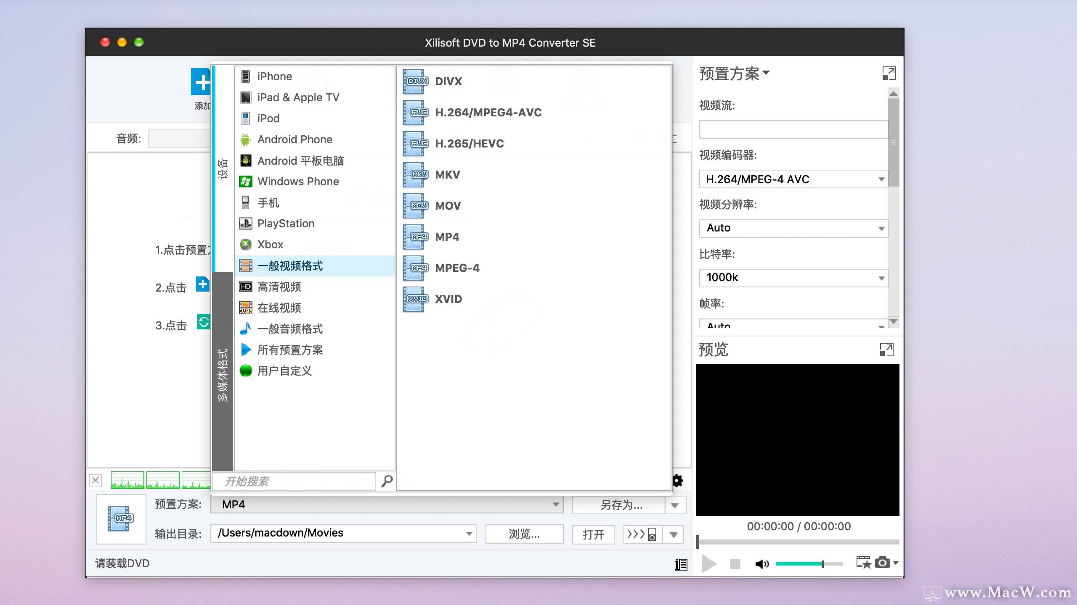Click the 另存为... button
The image size is (1077, 605).
[x=618, y=505]
